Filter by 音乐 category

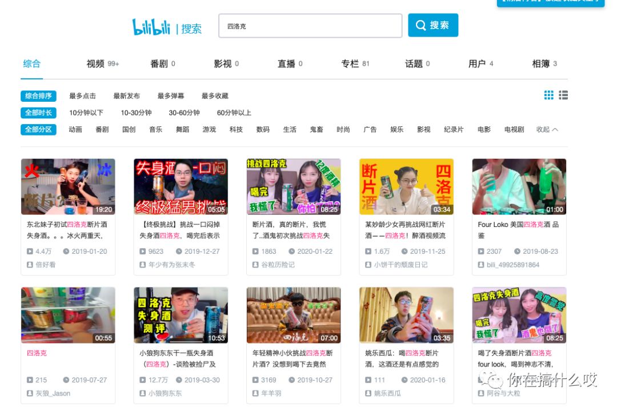[155, 130]
